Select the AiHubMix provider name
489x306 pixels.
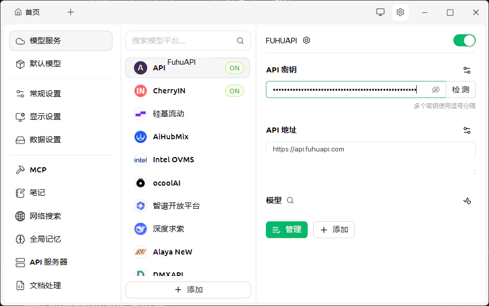tap(171, 137)
